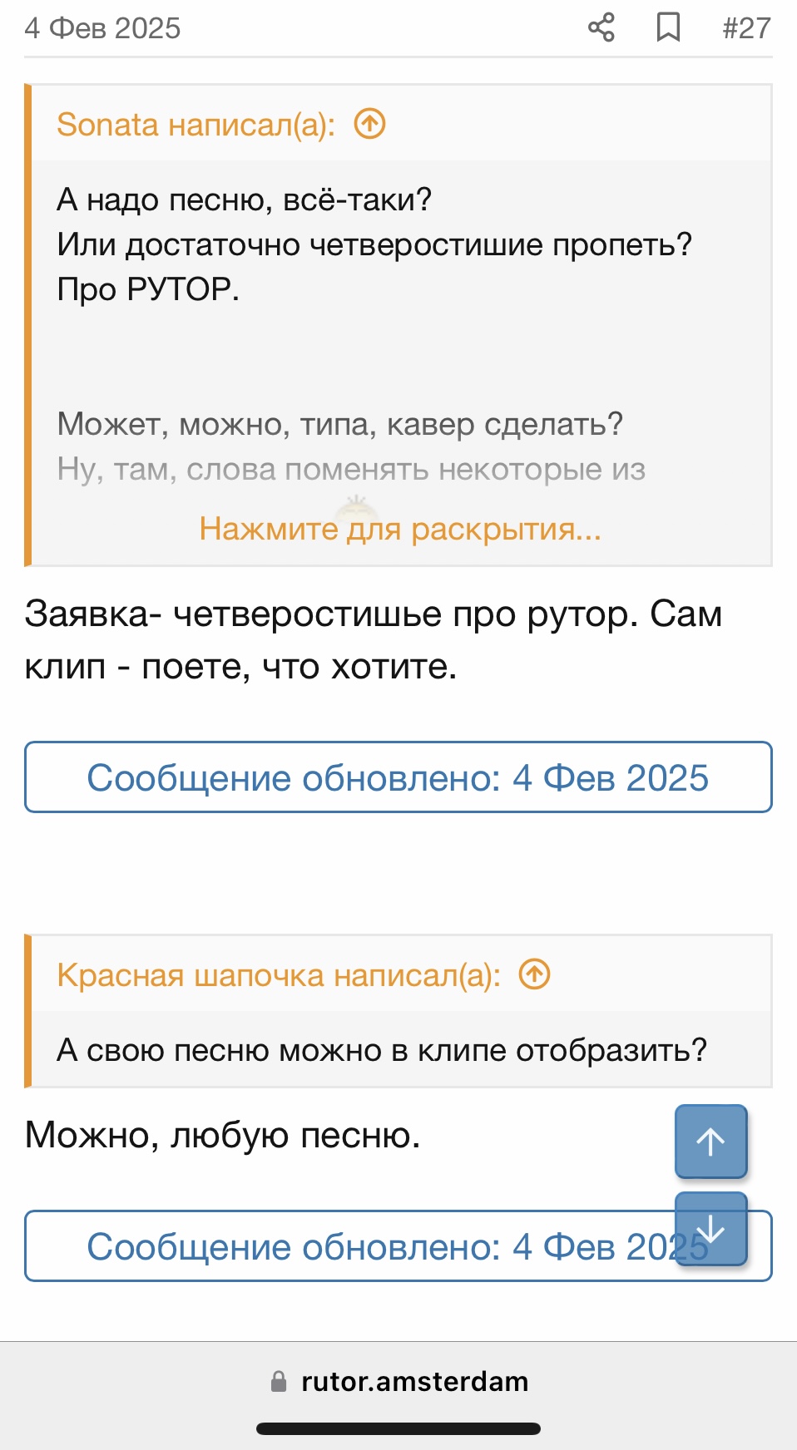Tap the lock icon beside the site address
Image resolution: width=797 pixels, height=1450 pixels.
(x=279, y=1381)
